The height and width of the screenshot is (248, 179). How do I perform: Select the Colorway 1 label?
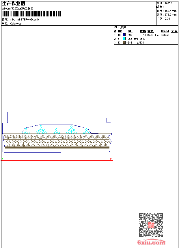tap(17, 24)
